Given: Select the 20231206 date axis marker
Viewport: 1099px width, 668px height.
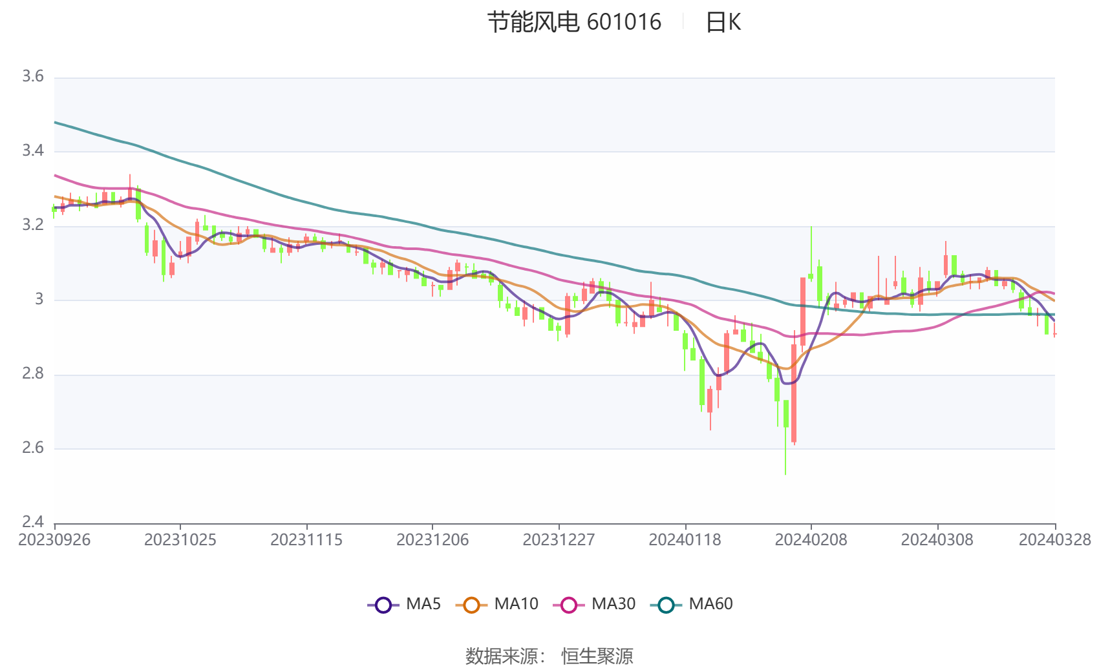Looking at the screenshot, I should 432,540.
